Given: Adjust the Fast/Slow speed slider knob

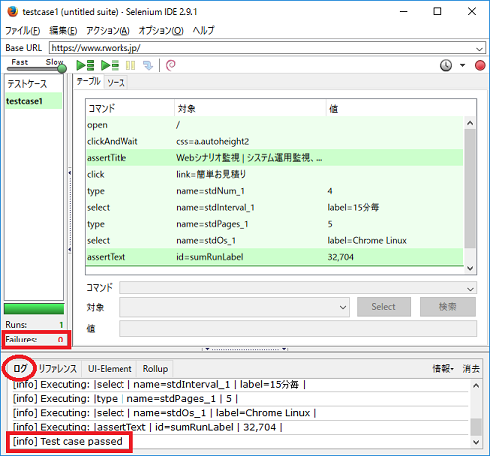Looking at the screenshot, I should pyautogui.click(x=62, y=69).
